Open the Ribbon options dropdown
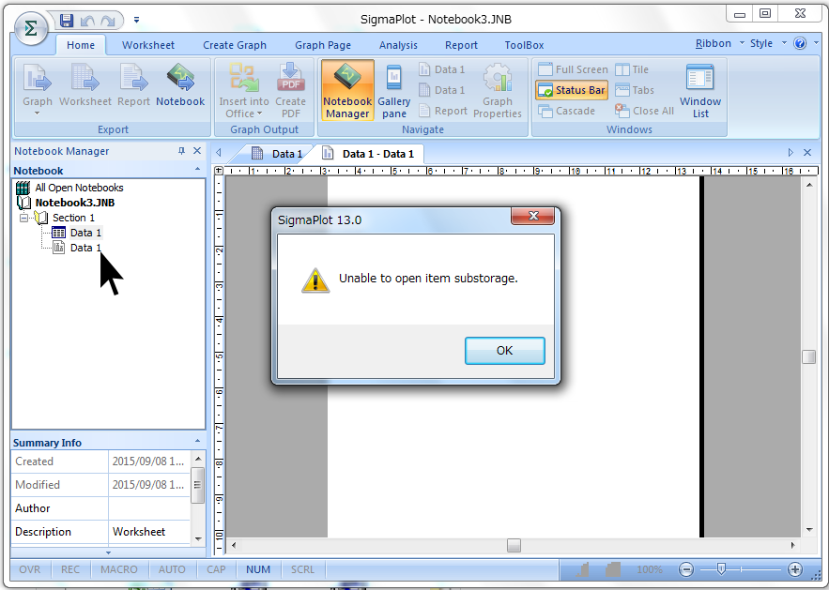Screen dimensions: 829x590 click(x=719, y=43)
